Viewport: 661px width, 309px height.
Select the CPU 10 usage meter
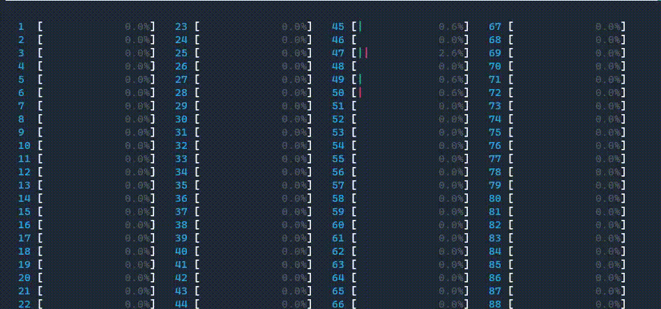tap(96, 145)
